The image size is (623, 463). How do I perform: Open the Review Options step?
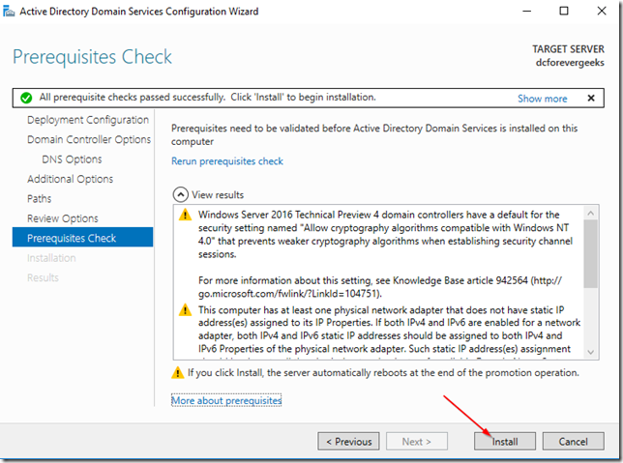(x=63, y=218)
